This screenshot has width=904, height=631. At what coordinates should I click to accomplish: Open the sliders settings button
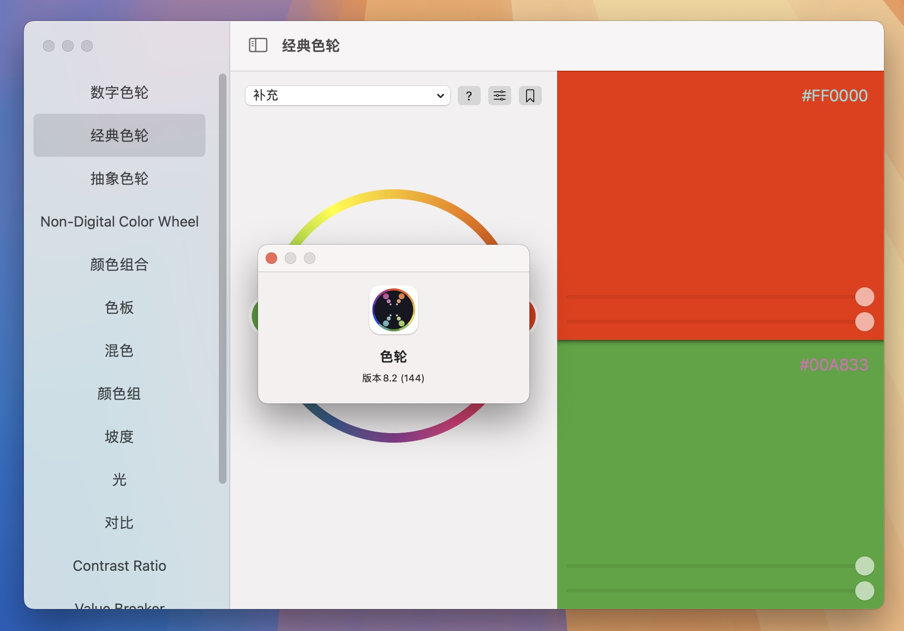tap(499, 96)
